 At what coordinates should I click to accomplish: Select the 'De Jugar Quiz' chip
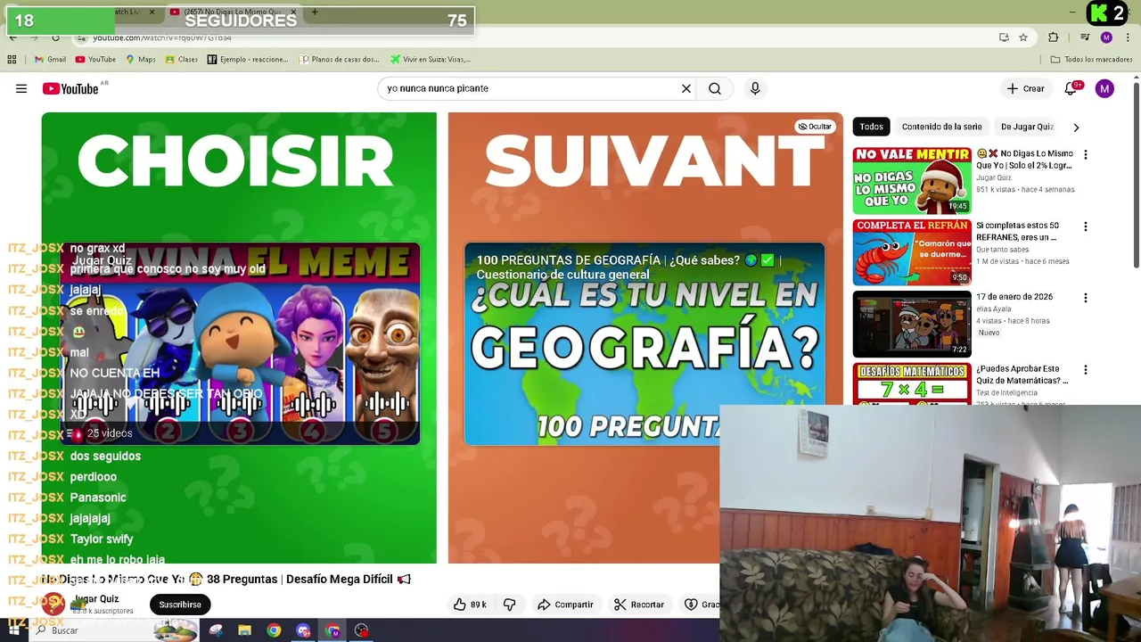(x=1027, y=127)
